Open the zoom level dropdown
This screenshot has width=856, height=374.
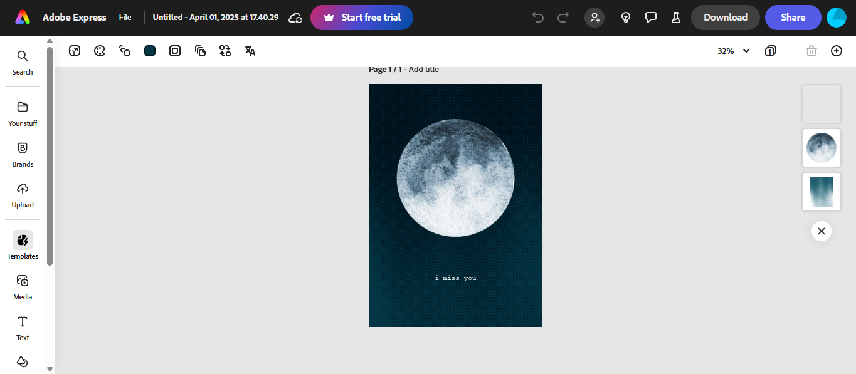[732, 51]
